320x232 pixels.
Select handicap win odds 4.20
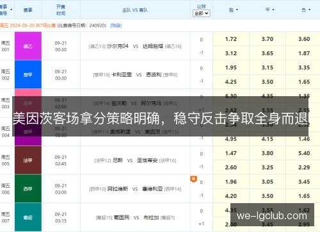pyautogui.click(x=231, y=196)
